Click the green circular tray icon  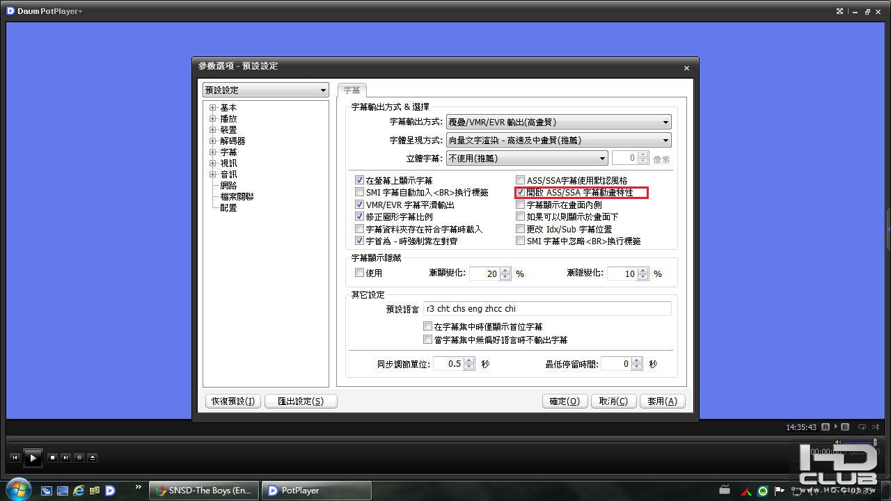coord(763,491)
